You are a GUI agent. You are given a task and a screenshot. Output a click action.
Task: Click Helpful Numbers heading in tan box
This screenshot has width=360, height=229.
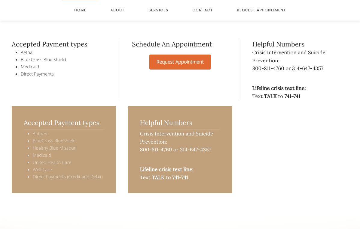click(x=166, y=123)
